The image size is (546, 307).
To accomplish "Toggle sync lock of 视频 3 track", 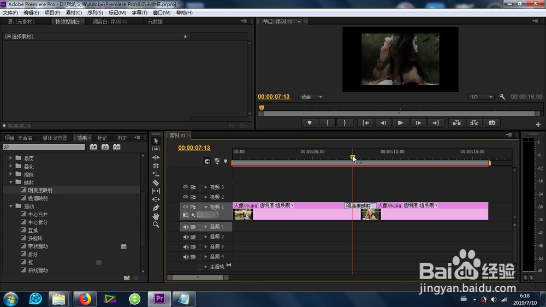I will click(x=193, y=187).
